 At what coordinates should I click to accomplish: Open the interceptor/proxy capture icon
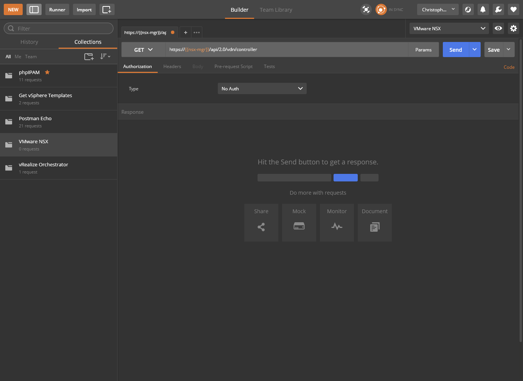(x=366, y=10)
